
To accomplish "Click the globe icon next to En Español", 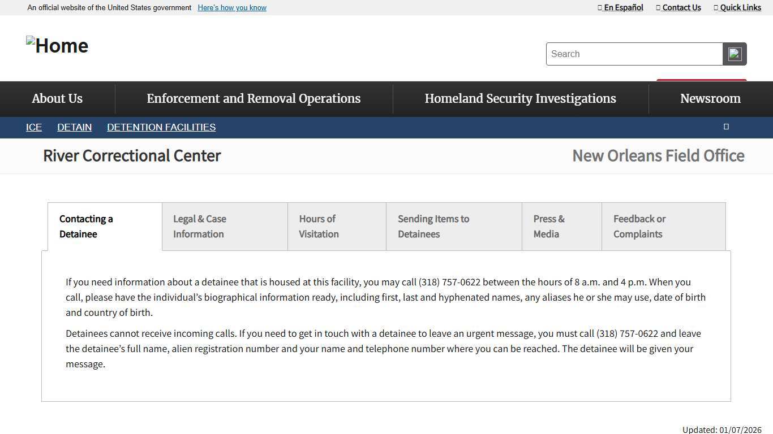I will 599,7.
